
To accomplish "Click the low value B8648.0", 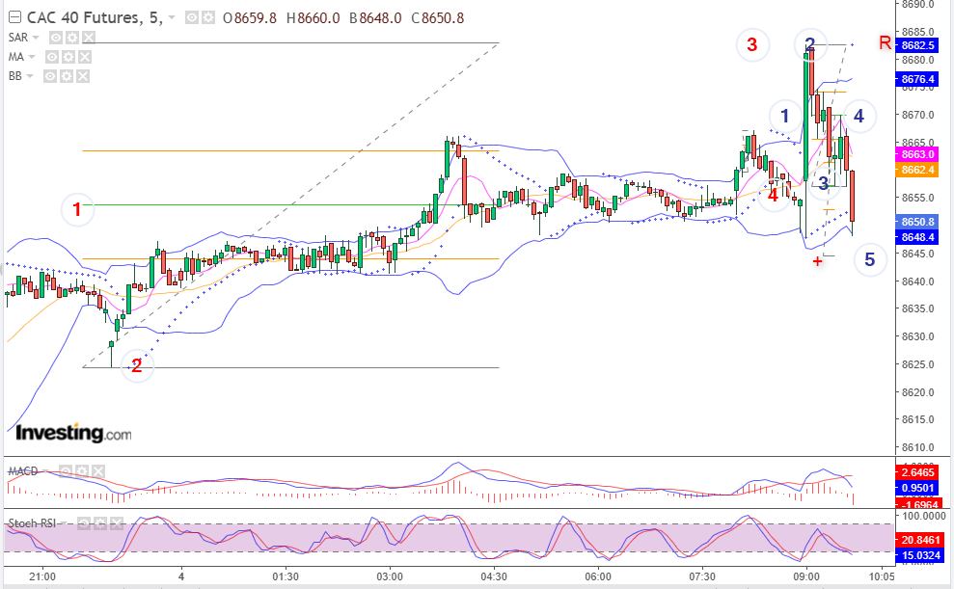I will [x=375, y=18].
